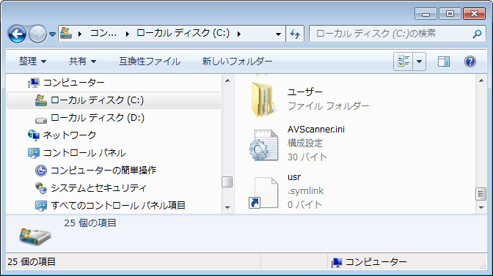Click the すべてのコントロール パネル項目 icon
Viewport: 493px width, 276px height.
coord(40,206)
